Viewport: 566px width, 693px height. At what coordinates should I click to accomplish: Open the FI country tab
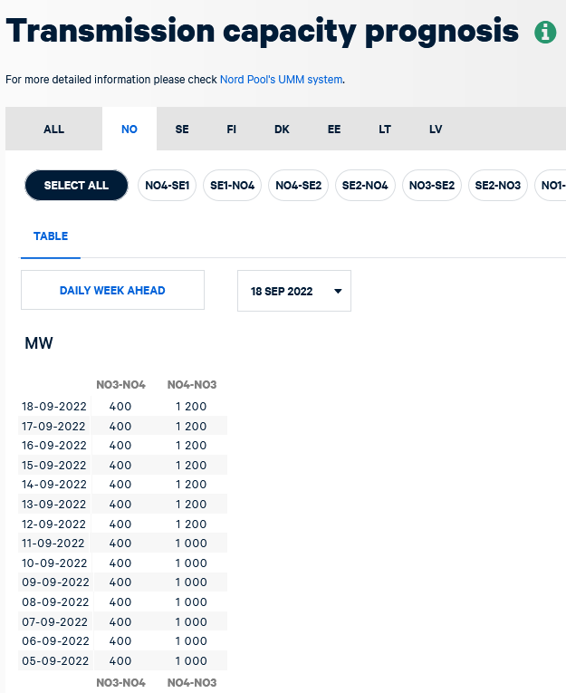click(x=232, y=129)
